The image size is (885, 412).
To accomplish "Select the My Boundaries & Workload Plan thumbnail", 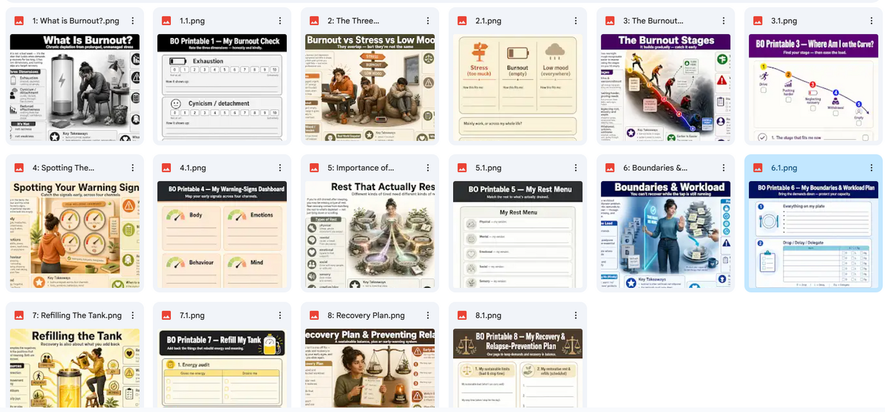I will 814,235.
